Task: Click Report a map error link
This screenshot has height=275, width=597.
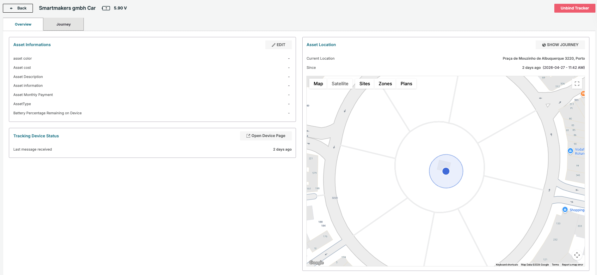Action: click(572, 265)
